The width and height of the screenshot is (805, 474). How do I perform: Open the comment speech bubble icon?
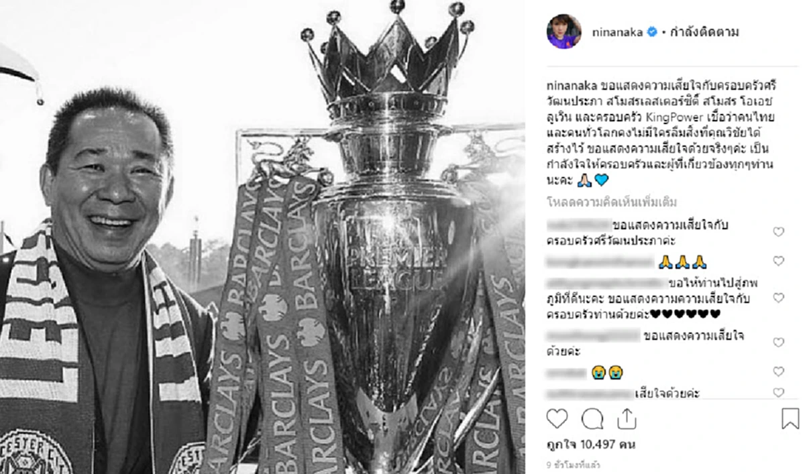[592, 419]
